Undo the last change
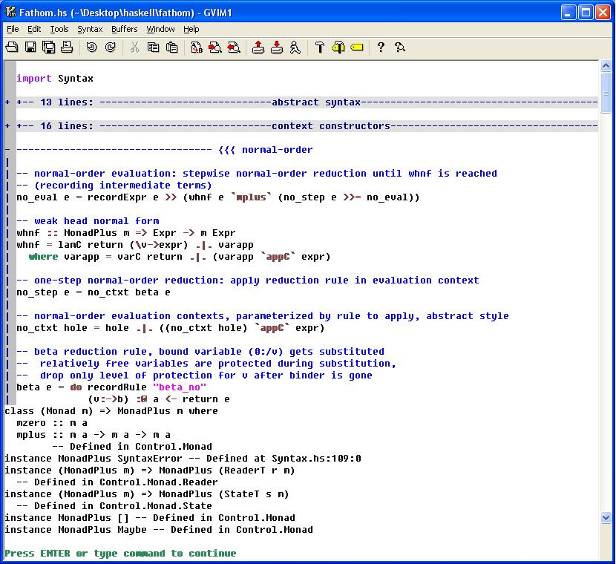Viewport: 616px width, 564px height. [x=91, y=47]
